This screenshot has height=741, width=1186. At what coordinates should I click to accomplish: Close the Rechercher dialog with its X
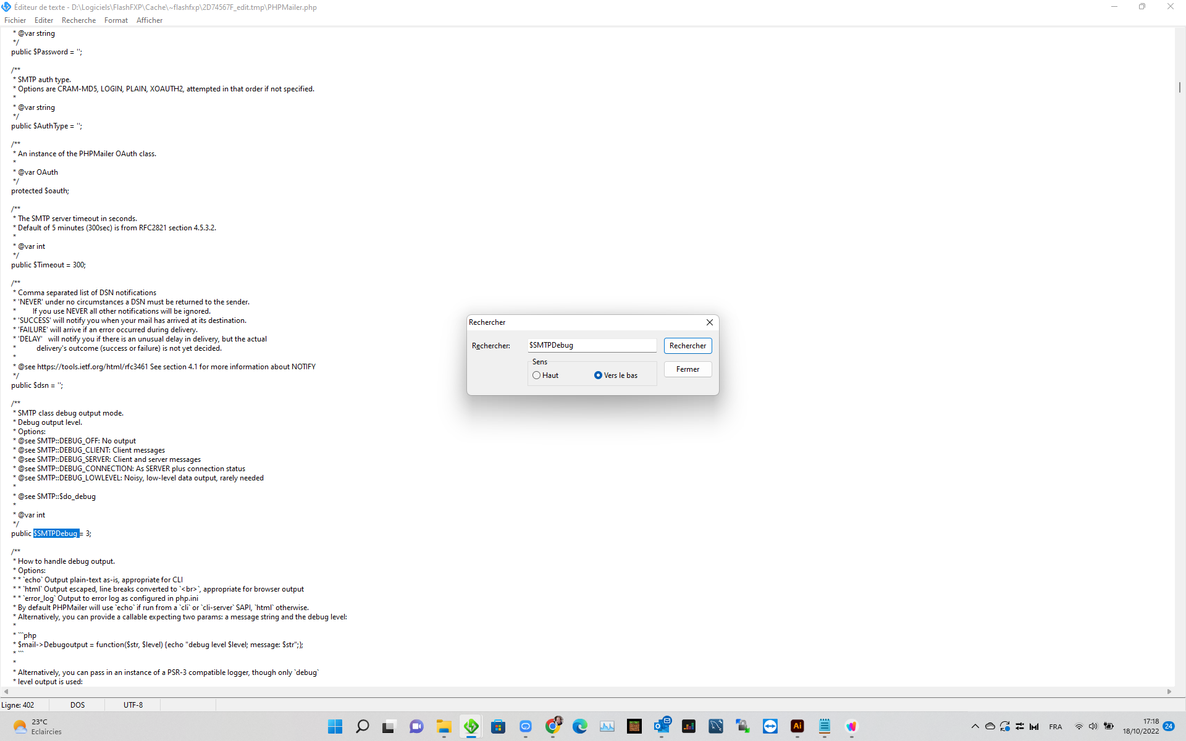(x=710, y=322)
